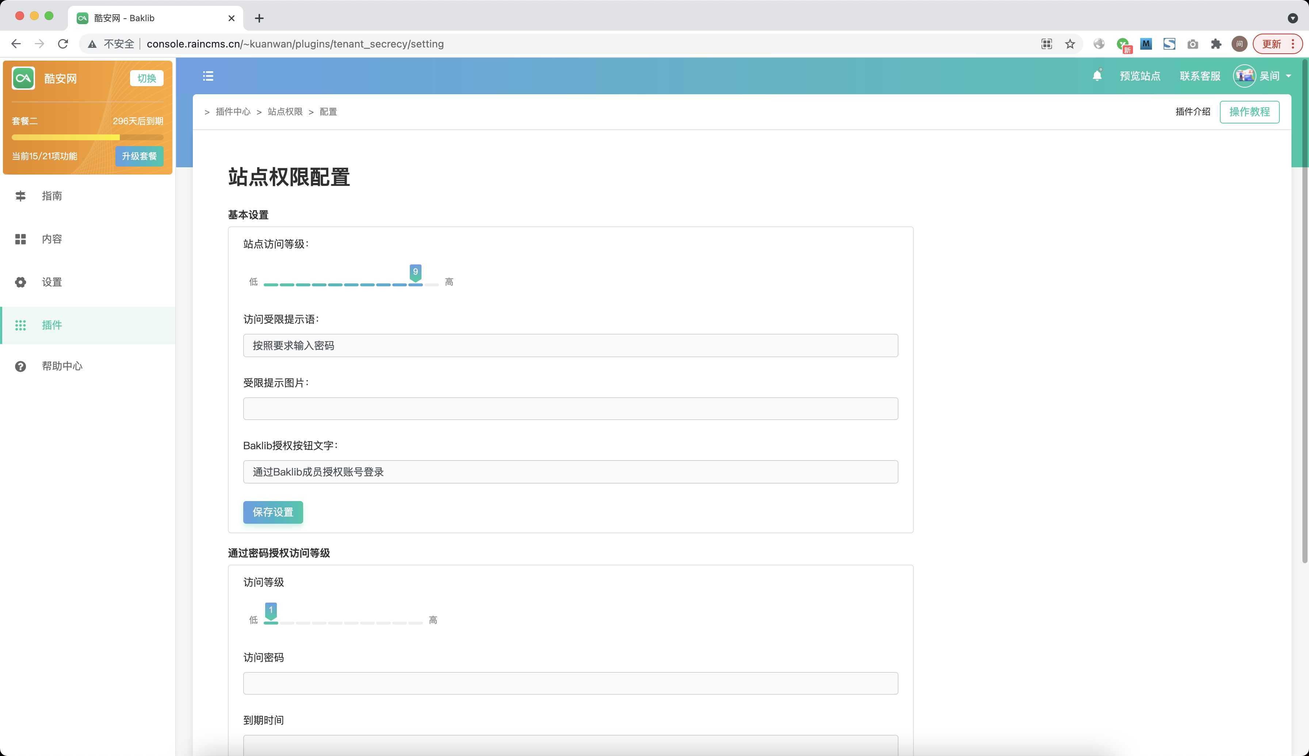Image resolution: width=1309 pixels, height=756 pixels.
Task: Go to 插件中心 breadcrumb
Action: 233,112
